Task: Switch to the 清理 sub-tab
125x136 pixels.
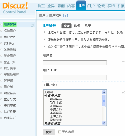Action: pyautogui.click(x=77, y=26)
